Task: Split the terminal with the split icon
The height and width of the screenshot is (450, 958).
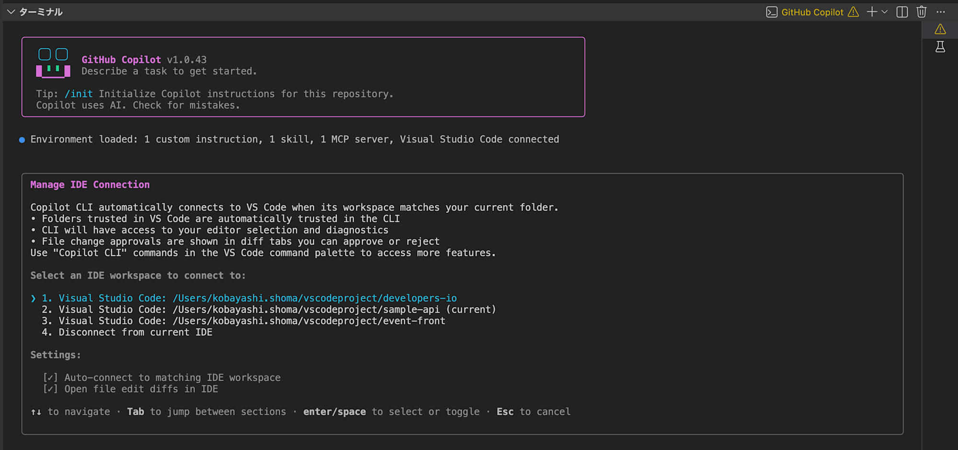Action: [x=902, y=12]
